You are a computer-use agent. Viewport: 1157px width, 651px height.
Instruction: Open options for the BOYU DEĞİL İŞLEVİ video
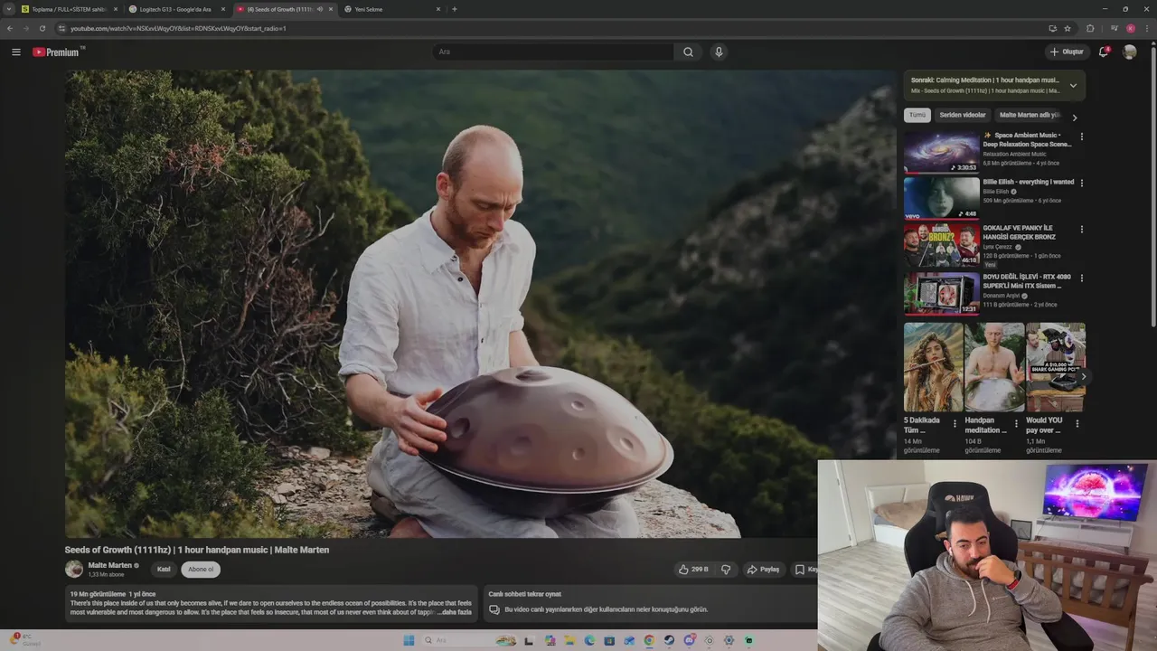pyautogui.click(x=1081, y=278)
